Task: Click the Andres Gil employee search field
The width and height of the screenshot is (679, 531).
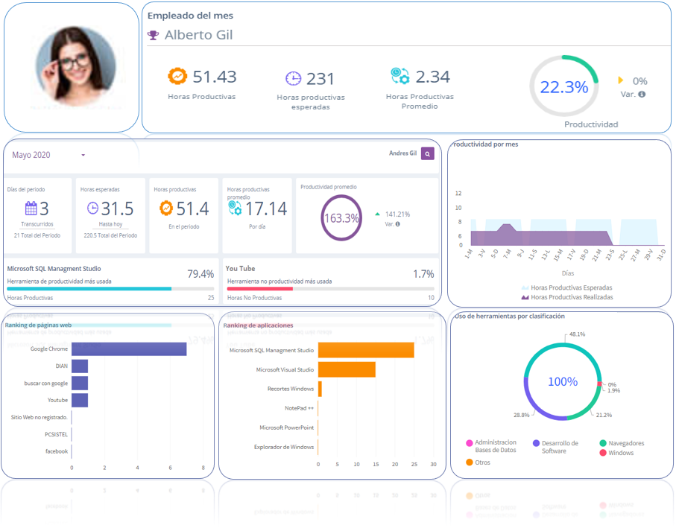Action: [x=402, y=153]
